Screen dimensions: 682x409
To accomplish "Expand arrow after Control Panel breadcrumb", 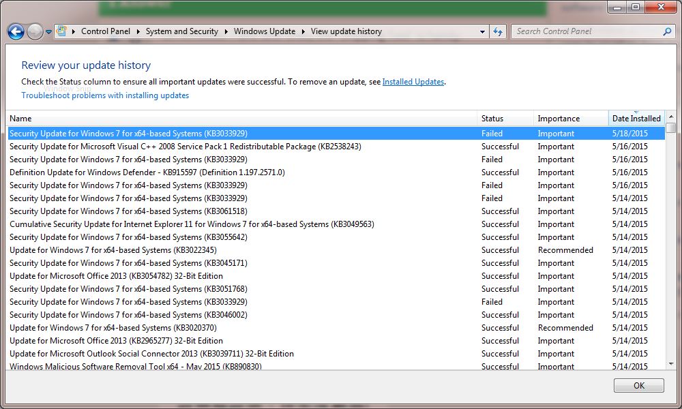I will coord(138,32).
